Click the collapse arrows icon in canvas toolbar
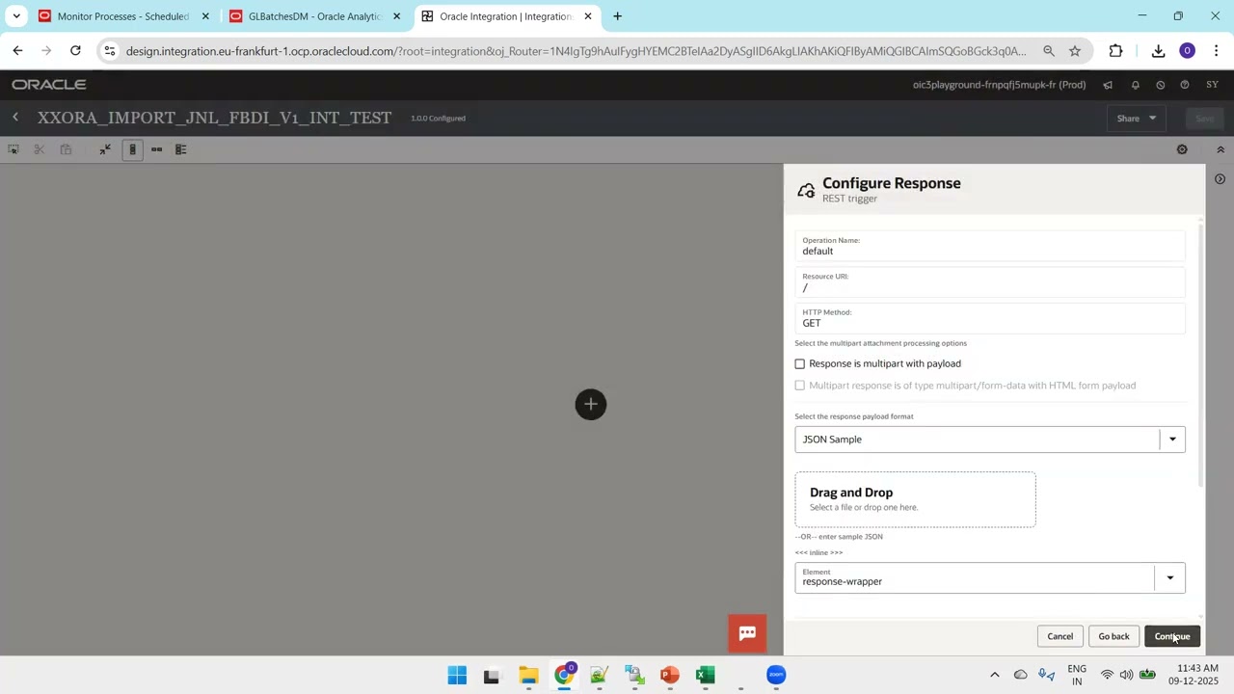 (x=105, y=149)
